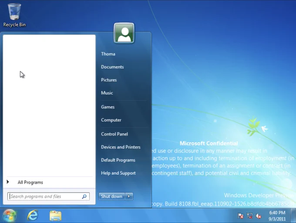Click the search magnifier icon

pyautogui.click(x=84, y=196)
